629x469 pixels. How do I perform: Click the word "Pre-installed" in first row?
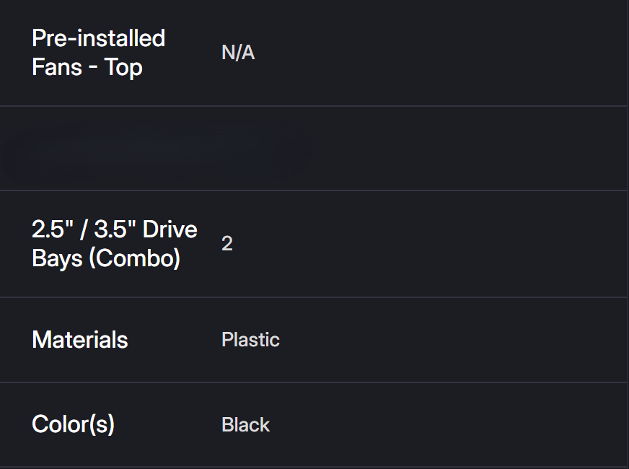[x=98, y=38]
